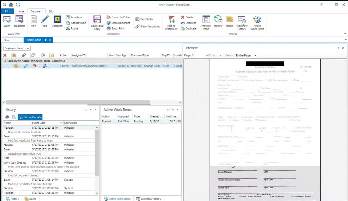
Task: Open the Notes tab at bottom
Action: pos(30,199)
